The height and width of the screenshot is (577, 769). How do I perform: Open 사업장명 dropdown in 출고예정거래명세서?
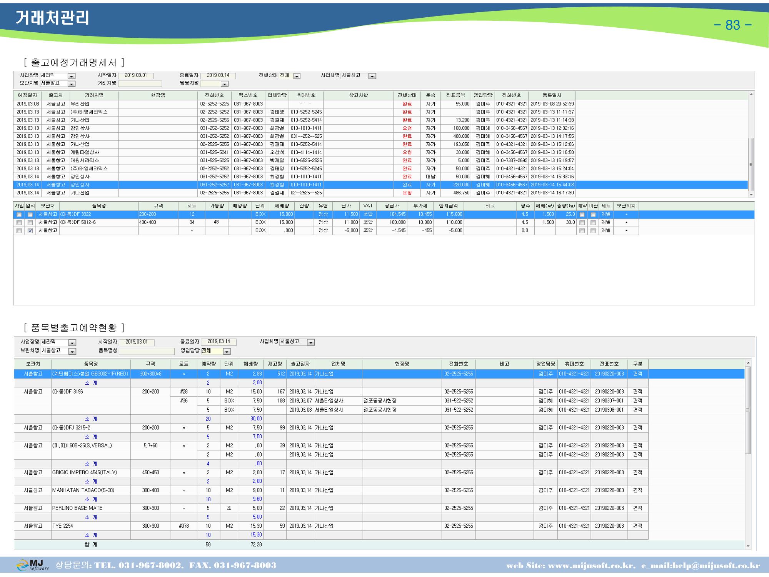coord(72,76)
